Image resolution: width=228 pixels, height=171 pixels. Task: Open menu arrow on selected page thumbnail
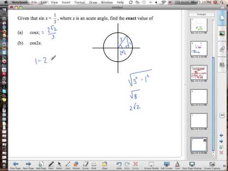pos(205,140)
